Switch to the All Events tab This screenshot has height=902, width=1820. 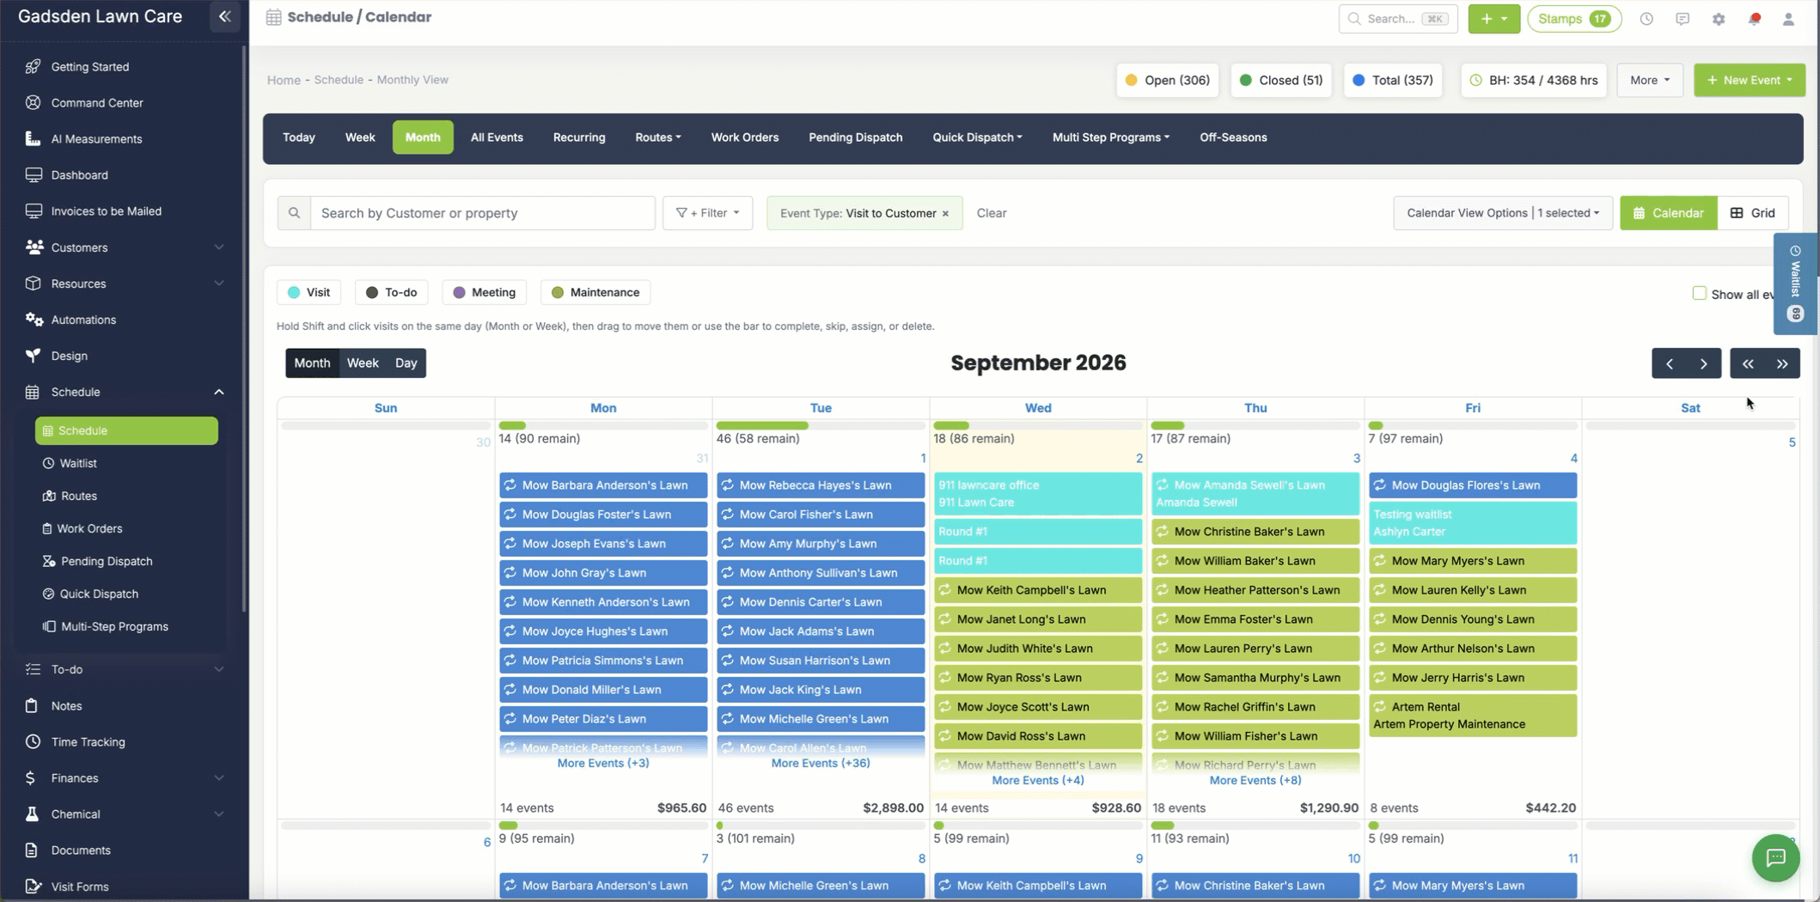coord(497,137)
